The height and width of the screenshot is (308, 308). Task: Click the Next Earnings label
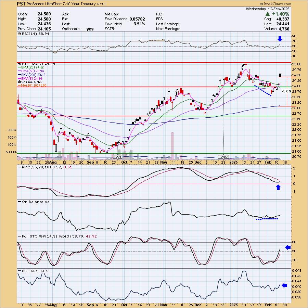click(x=168, y=29)
